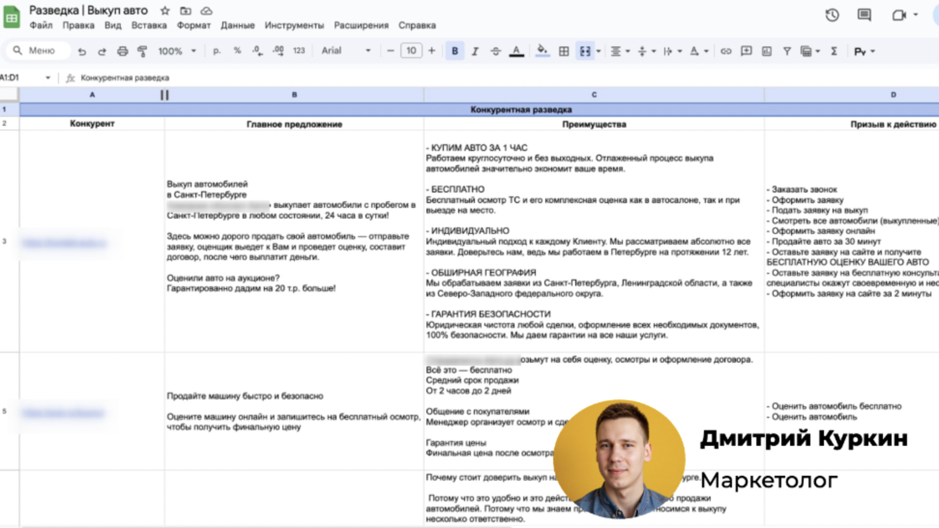Viewport: 939px width, 528px height.
Task: Select the paint format tool
Action: coord(142,51)
